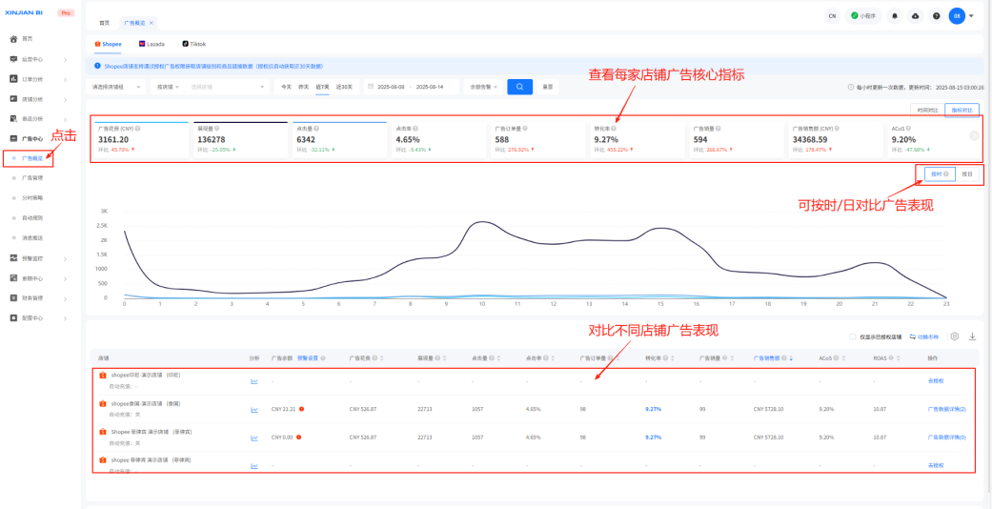Click the 2025-08-08 start date field
992x509 pixels.
click(391, 87)
